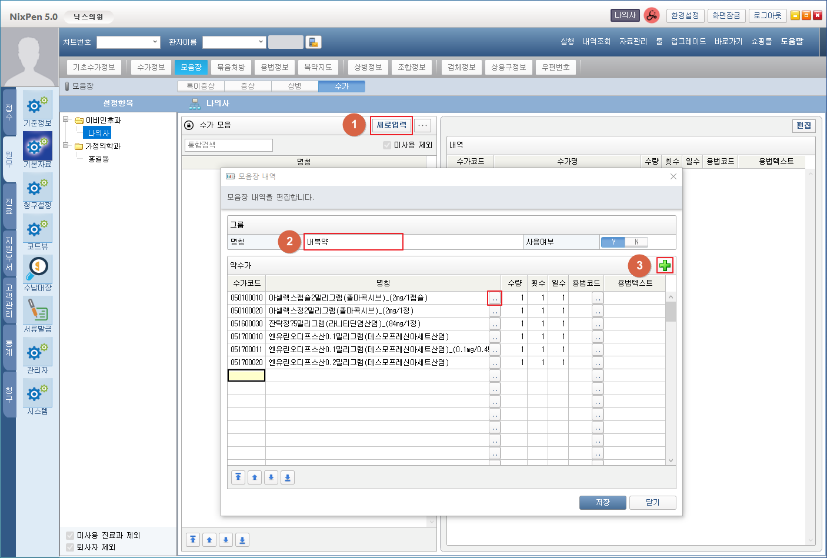The width and height of the screenshot is (827, 558).
Task: Toggle the 퇴사자 제외 checkbox
Action: click(x=71, y=547)
